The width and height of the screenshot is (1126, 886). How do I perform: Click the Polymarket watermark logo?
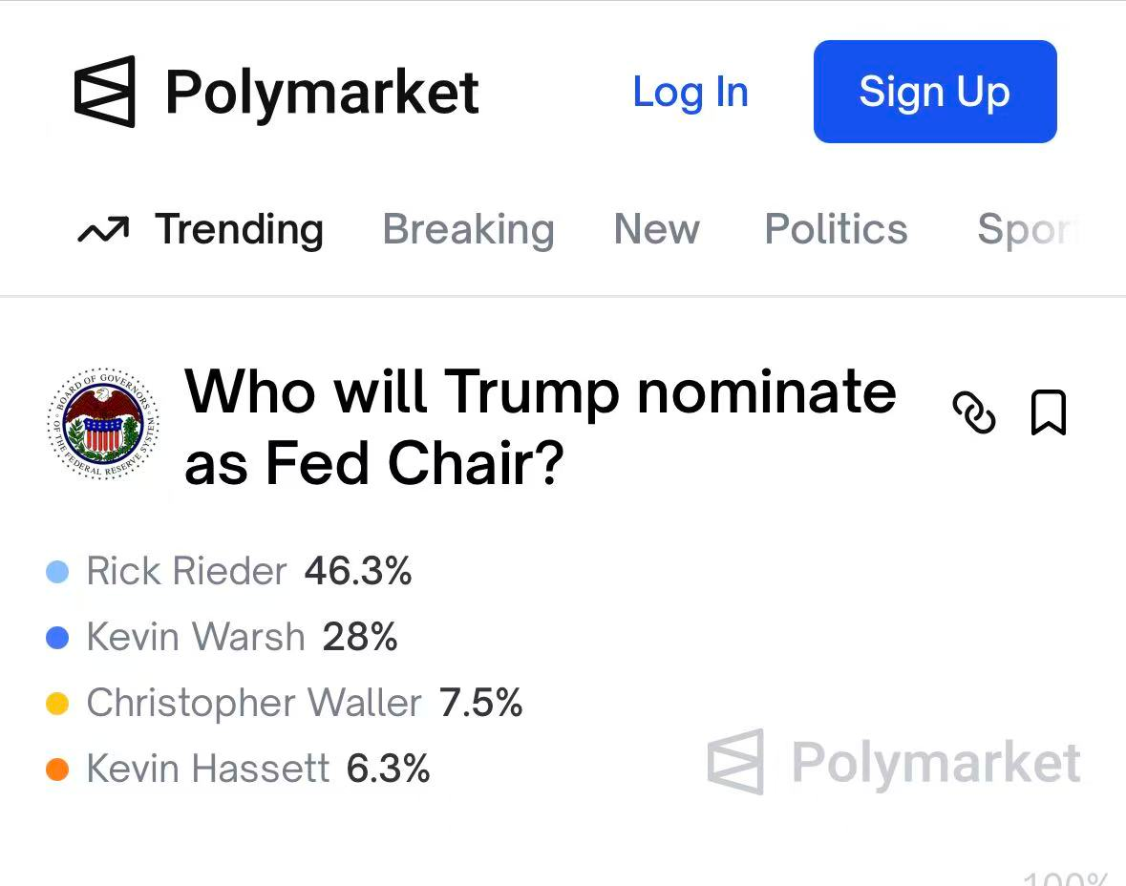click(735, 762)
